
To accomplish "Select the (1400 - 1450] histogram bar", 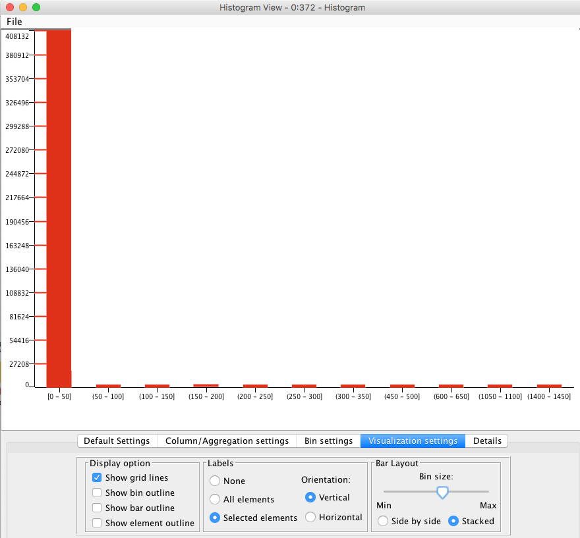I will point(549,386).
